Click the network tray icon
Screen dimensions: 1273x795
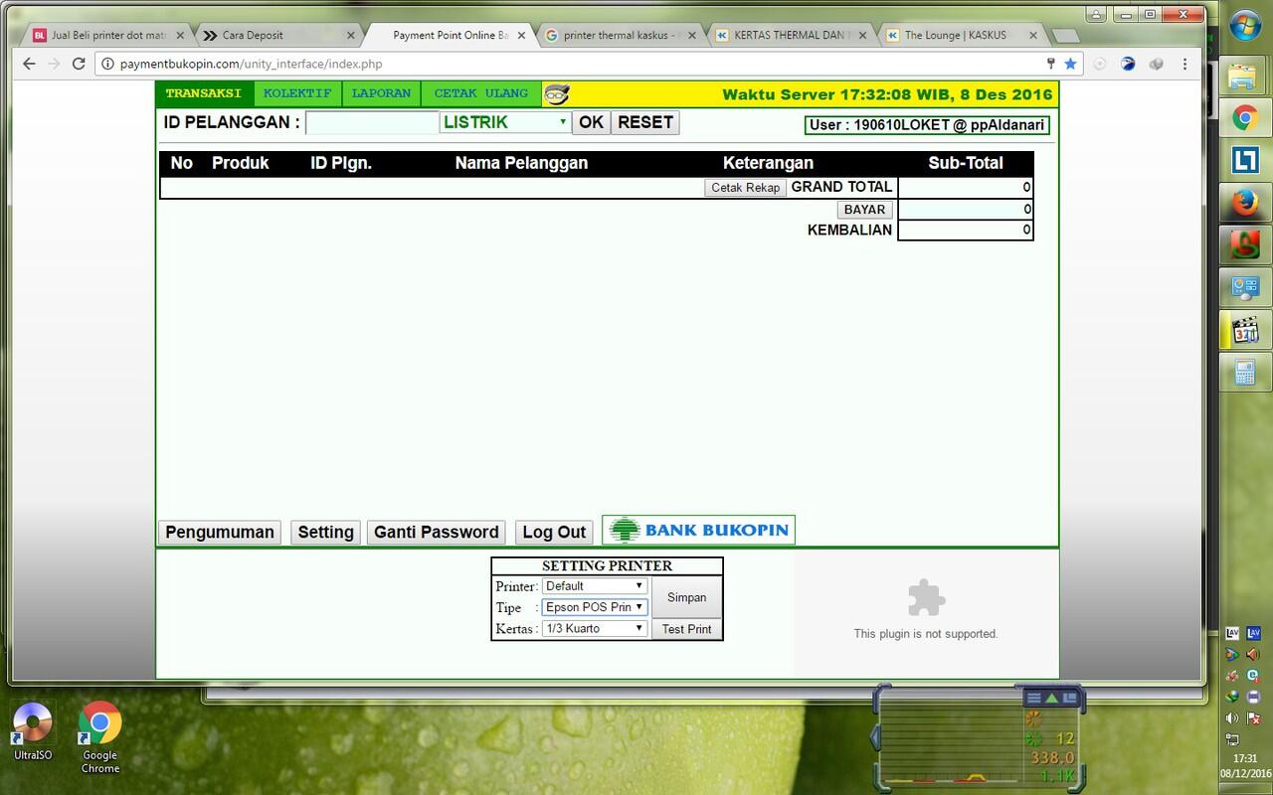pos(1232,739)
